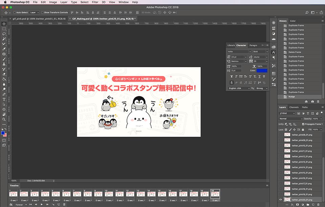The height and width of the screenshot is (207, 325).
Task: Enable Show Transform Controls checkbox
Action: point(42,13)
